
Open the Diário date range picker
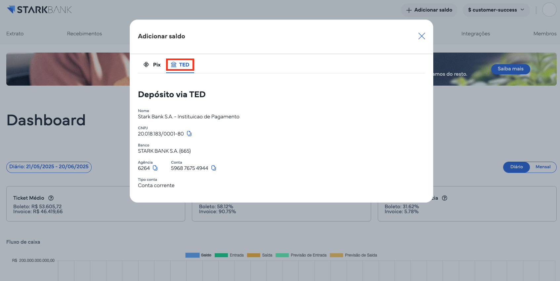click(49, 167)
